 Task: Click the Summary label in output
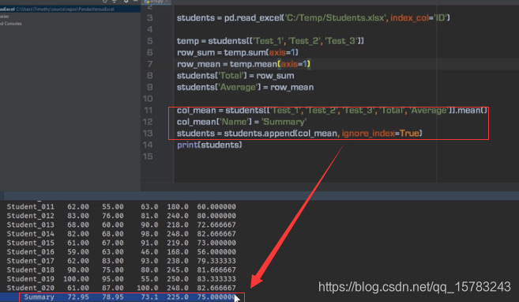coord(39,297)
